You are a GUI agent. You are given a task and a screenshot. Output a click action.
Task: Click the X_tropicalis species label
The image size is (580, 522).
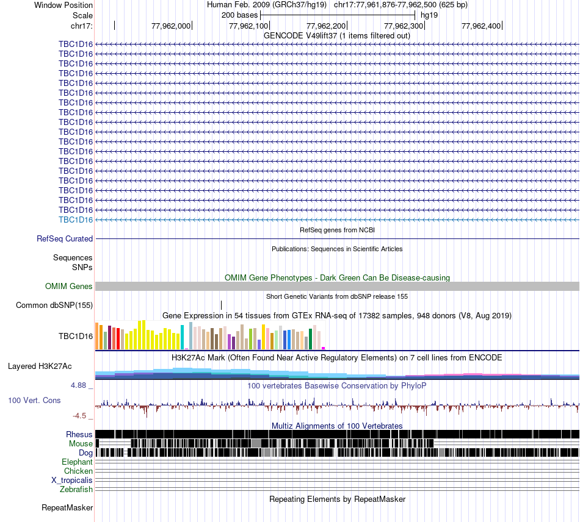click(72, 481)
